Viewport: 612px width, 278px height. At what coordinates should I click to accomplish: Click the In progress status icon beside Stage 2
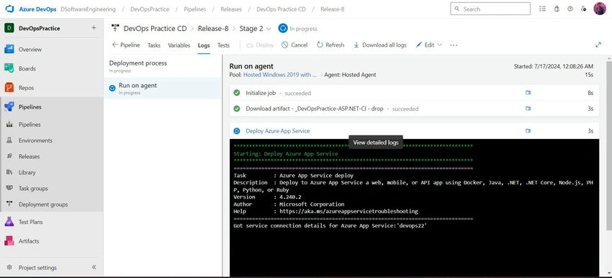282,29
